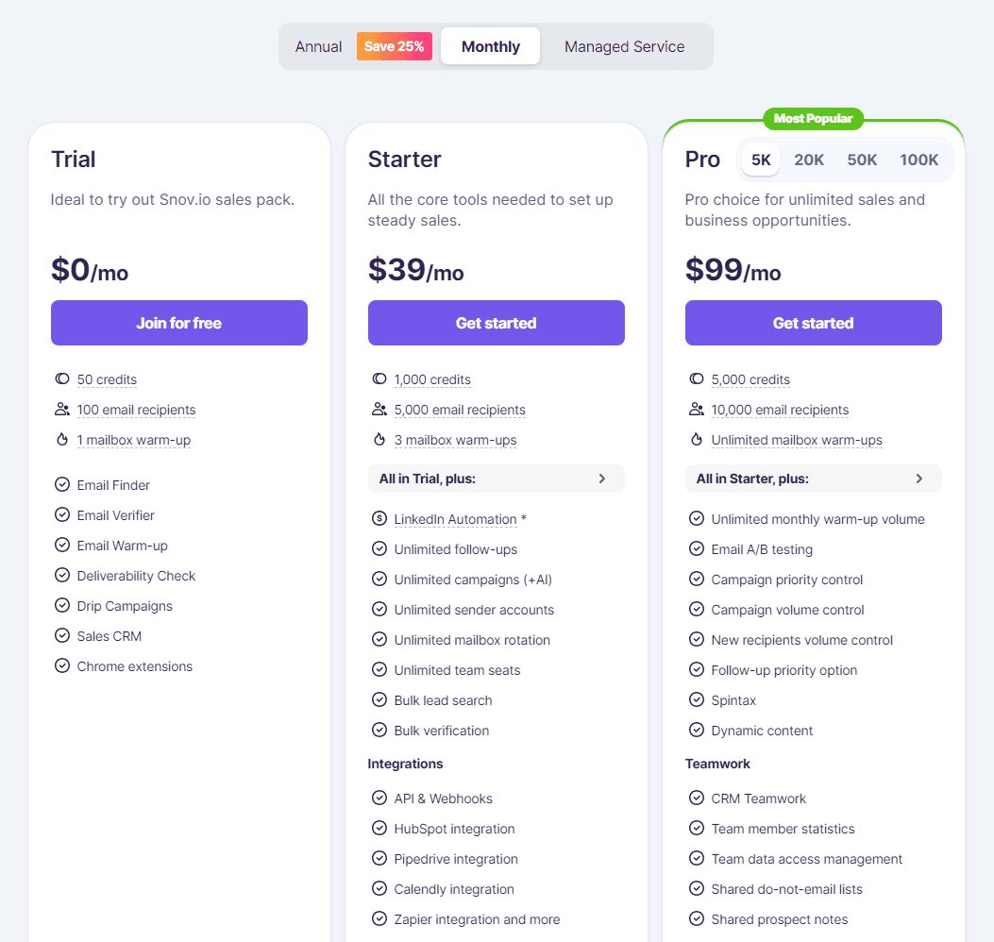
Task: Click the checkmark next to Unlimited follow-ups
Action: tap(378, 549)
